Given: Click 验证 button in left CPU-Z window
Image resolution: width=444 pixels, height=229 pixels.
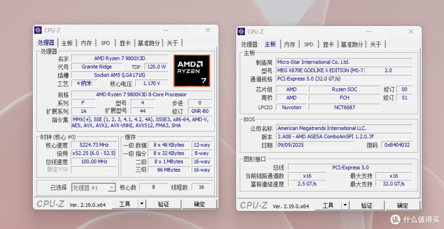Looking at the screenshot, I should coord(164,204).
